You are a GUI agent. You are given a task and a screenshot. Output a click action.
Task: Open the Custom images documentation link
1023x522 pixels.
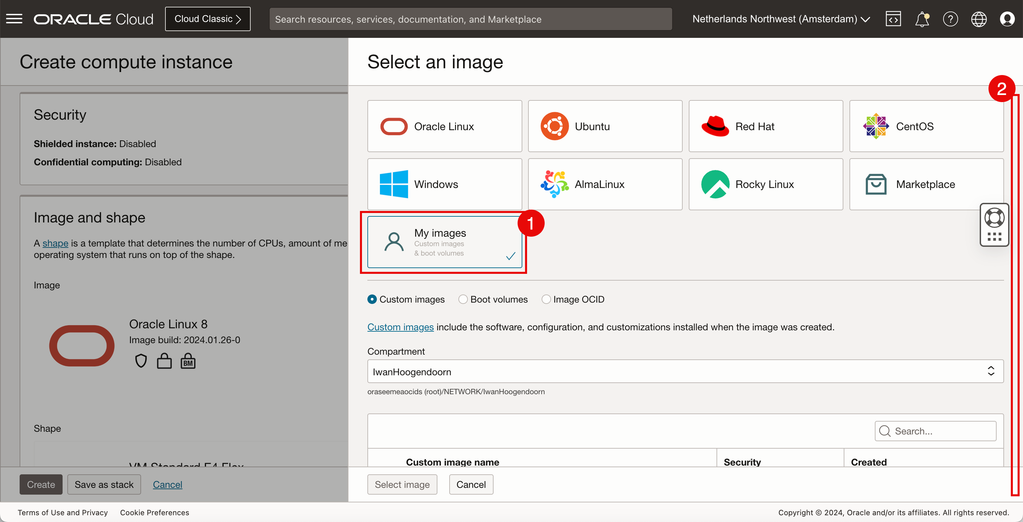click(x=400, y=327)
